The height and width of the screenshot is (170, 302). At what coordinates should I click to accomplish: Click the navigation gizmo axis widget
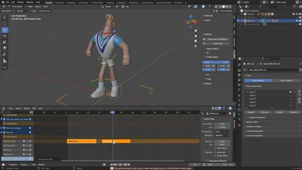pos(191,22)
